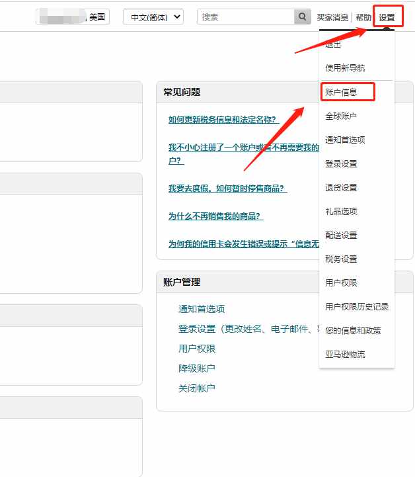415x477 pixels.
Task: Open 亚马逊物流 in the settings menu
Action: coord(345,354)
